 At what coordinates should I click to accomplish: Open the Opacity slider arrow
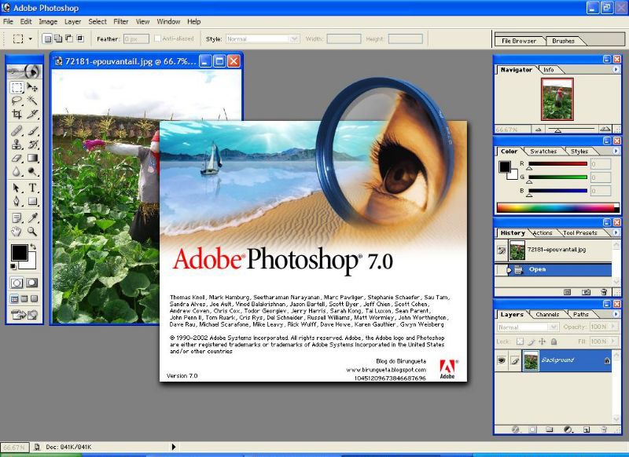[612, 327]
